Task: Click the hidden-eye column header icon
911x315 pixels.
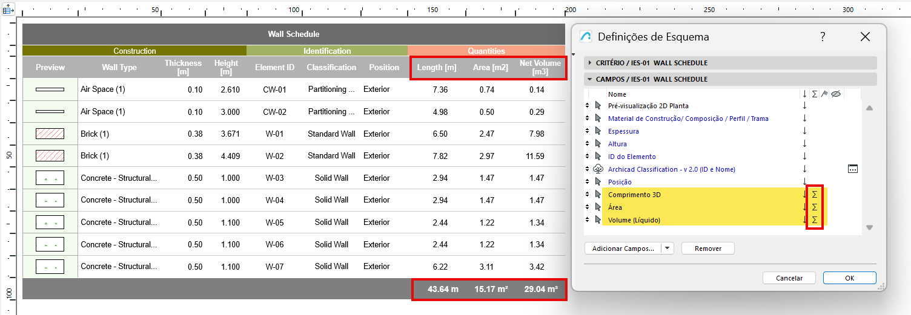Action: 836,94
